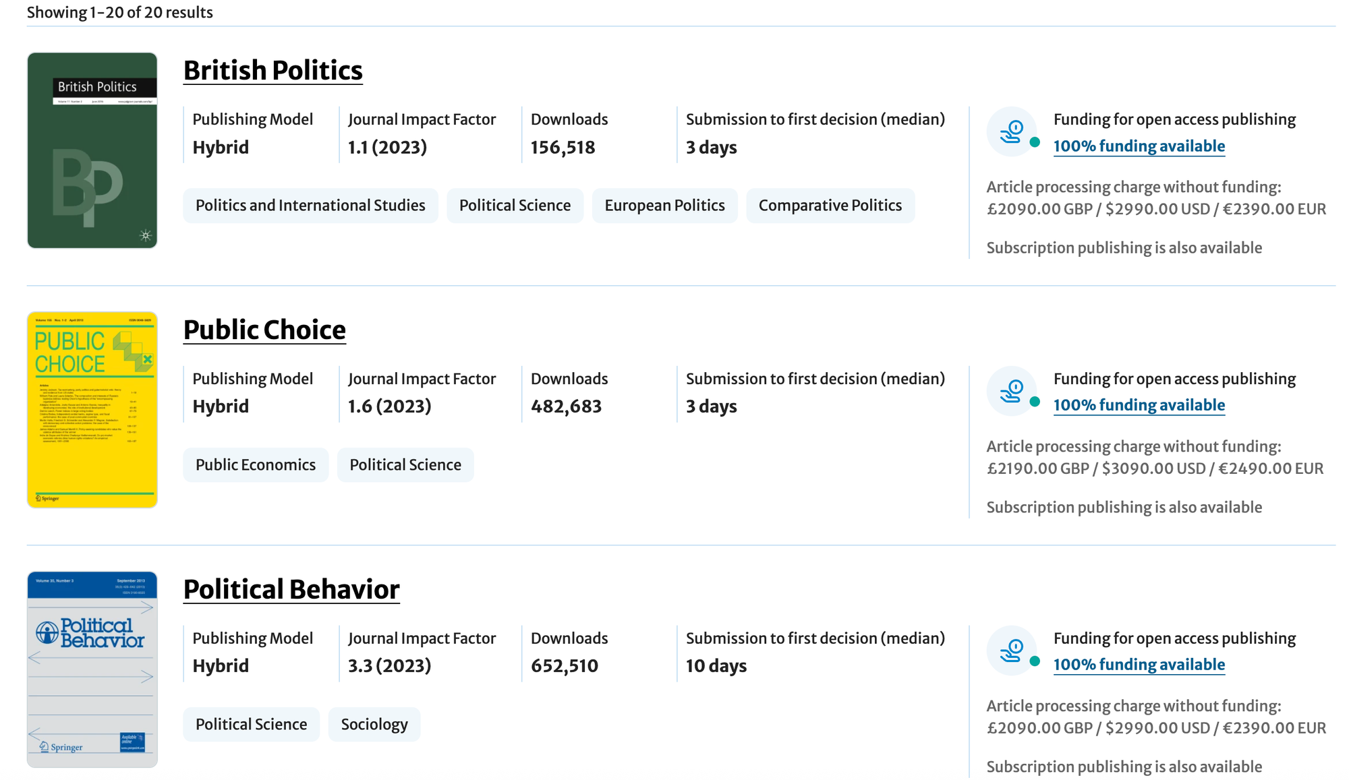Open the Public Choice journal title link
Screen dimensions: 1349x780
click(x=264, y=330)
